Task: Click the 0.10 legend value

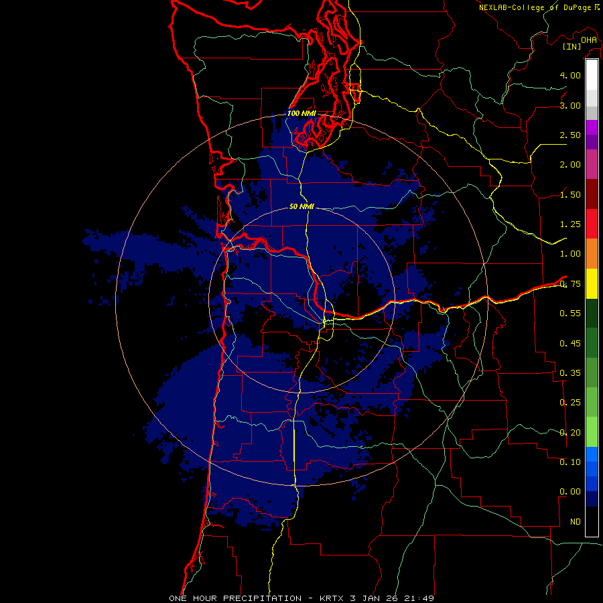Action: [570, 462]
